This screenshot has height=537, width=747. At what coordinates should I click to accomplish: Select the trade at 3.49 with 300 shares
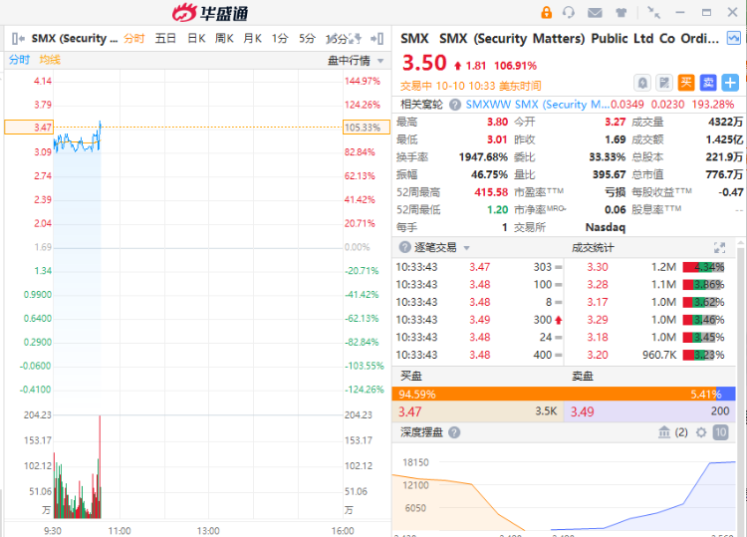click(479, 320)
